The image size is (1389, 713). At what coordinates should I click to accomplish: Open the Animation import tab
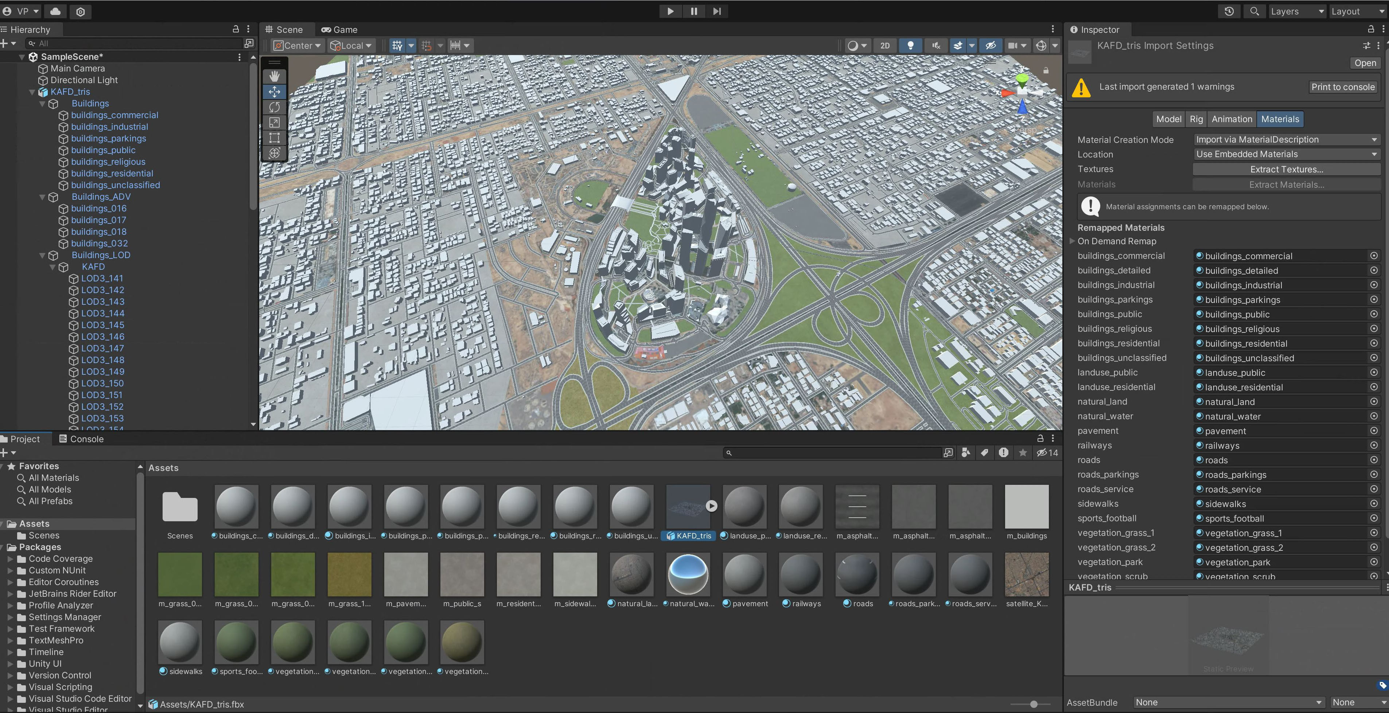(x=1232, y=119)
